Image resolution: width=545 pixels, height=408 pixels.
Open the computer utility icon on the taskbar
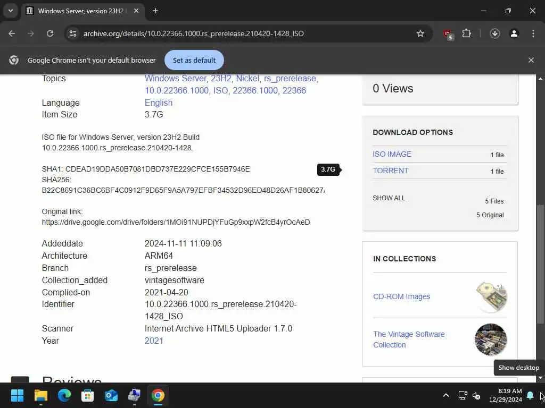pos(135,395)
